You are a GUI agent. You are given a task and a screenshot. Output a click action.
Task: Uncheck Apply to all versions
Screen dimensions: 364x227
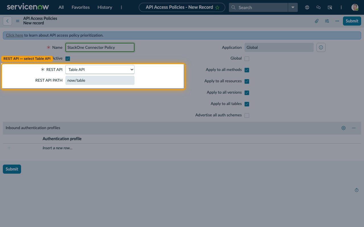click(x=247, y=93)
